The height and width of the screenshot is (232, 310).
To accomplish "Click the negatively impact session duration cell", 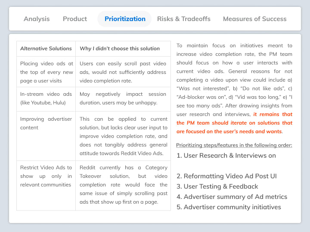I will [123, 99].
